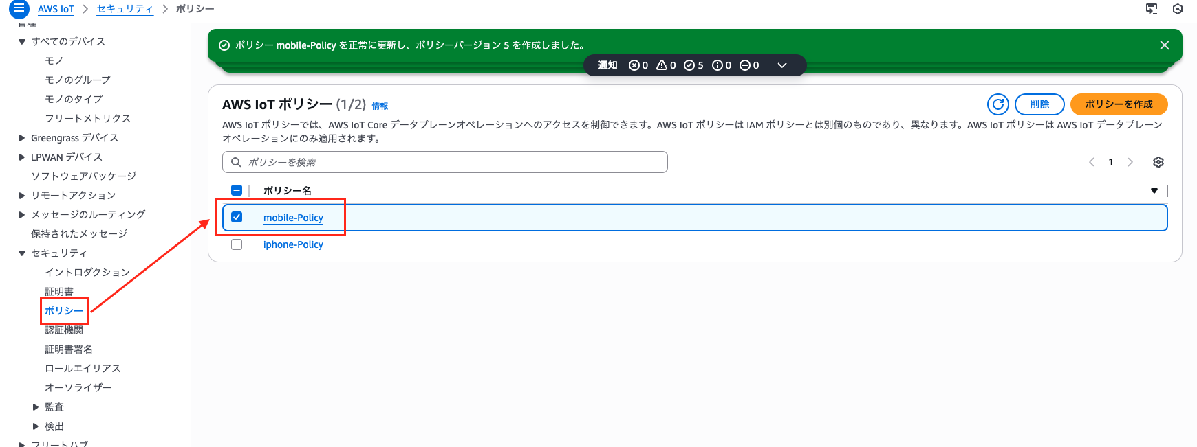Click the hexagon settings icon top right

1178,9
